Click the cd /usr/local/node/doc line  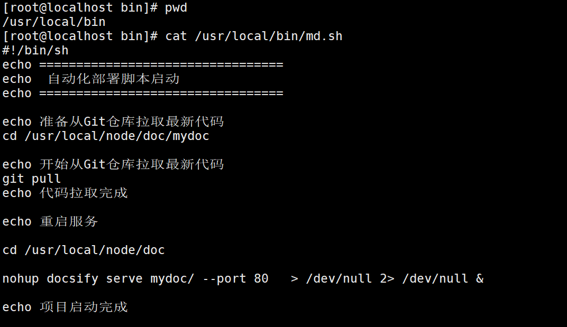coord(84,250)
